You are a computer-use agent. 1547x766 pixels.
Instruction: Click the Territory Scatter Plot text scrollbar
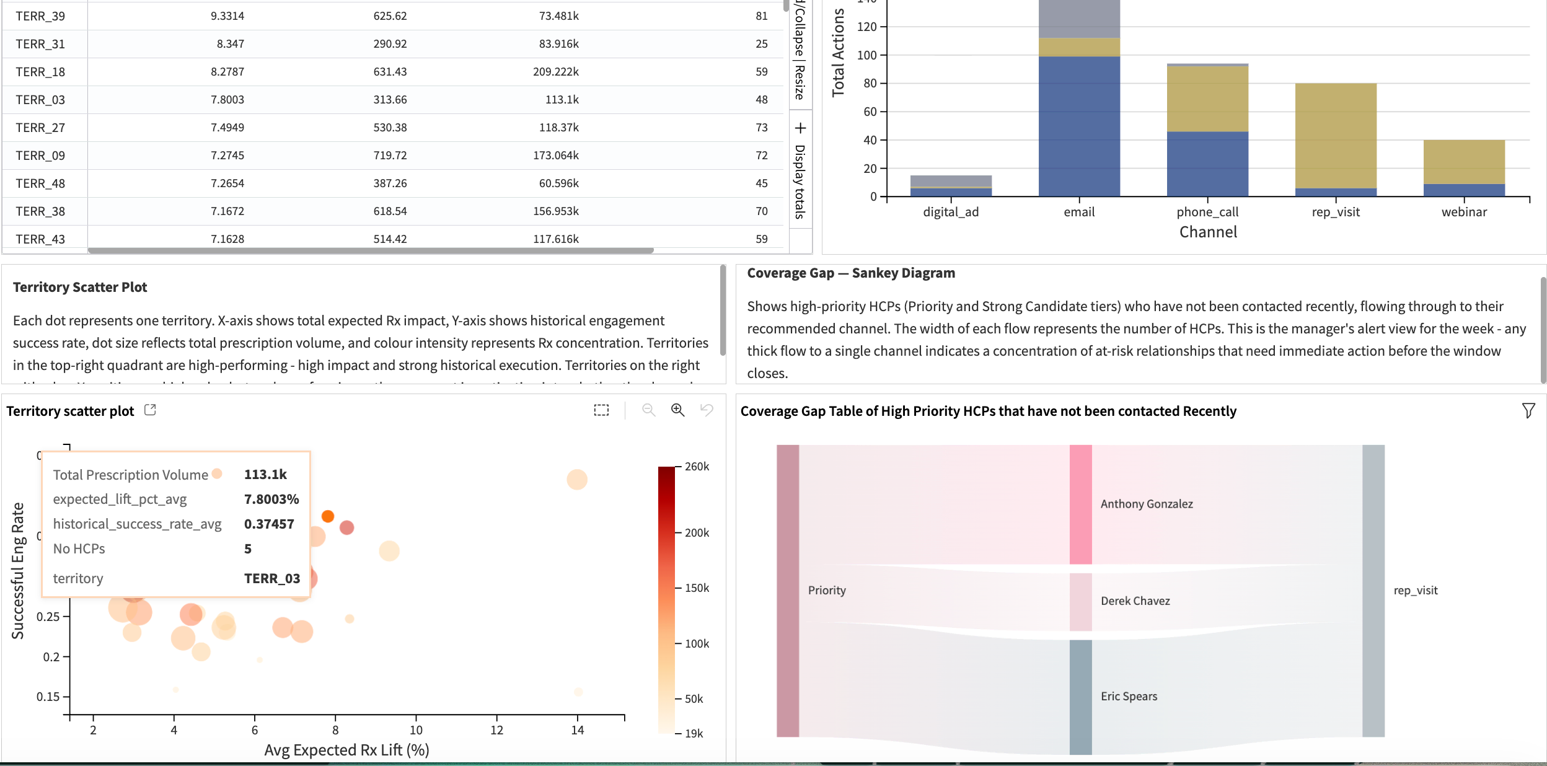[723, 311]
